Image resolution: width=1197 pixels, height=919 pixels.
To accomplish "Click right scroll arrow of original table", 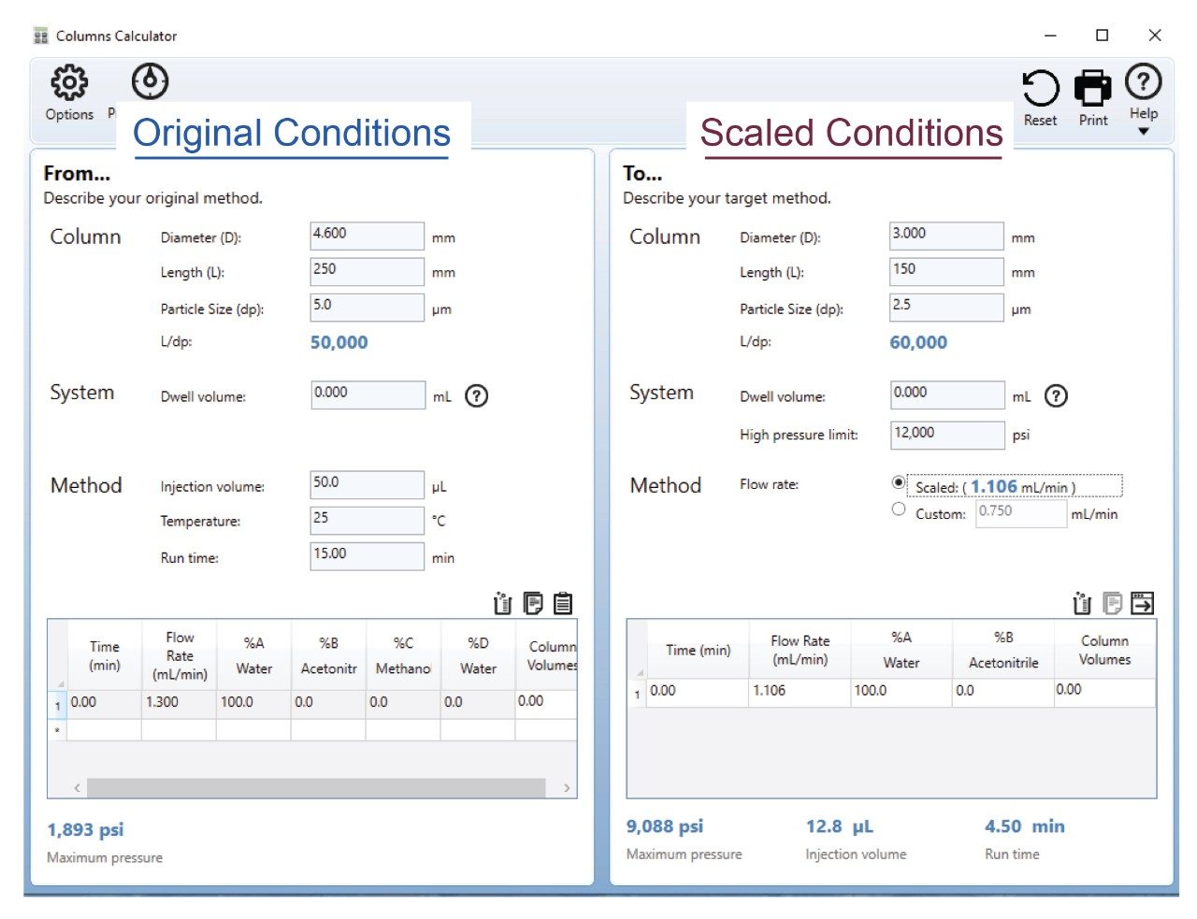I will (567, 788).
